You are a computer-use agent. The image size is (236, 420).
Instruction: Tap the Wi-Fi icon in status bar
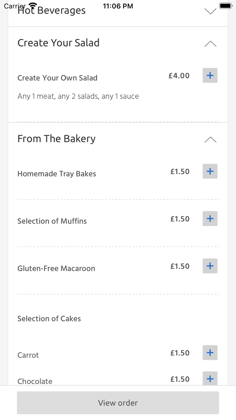pyautogui.click(x=33, y=6)
